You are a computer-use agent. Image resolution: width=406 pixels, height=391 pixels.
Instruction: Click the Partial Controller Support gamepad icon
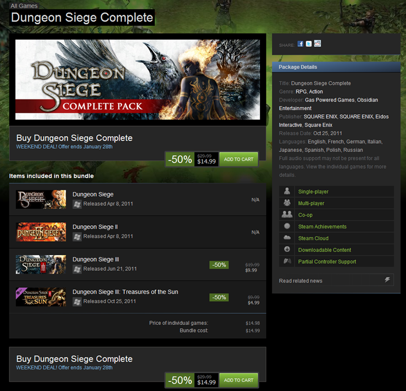287,261
